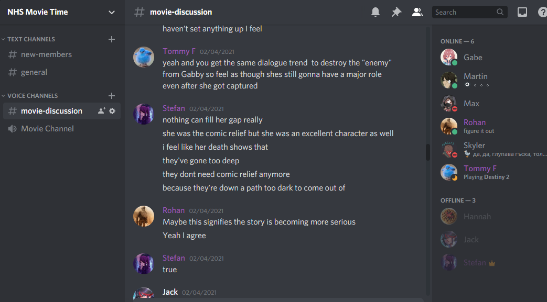Toggle the member list panel
Screen dimensions: 547x302
pos(417,12)
